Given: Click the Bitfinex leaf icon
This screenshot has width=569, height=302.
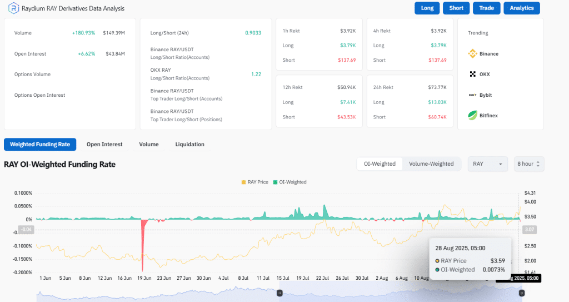Looking at the screenshot, I should (472, 116).
